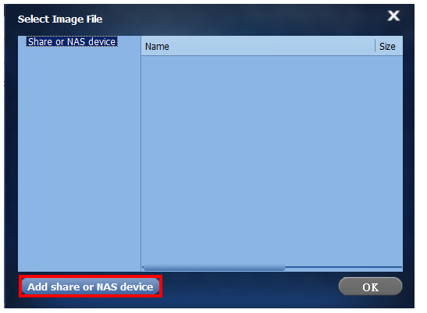
Task: Click the gray OK pill button
Action: [x=370, y=287]
